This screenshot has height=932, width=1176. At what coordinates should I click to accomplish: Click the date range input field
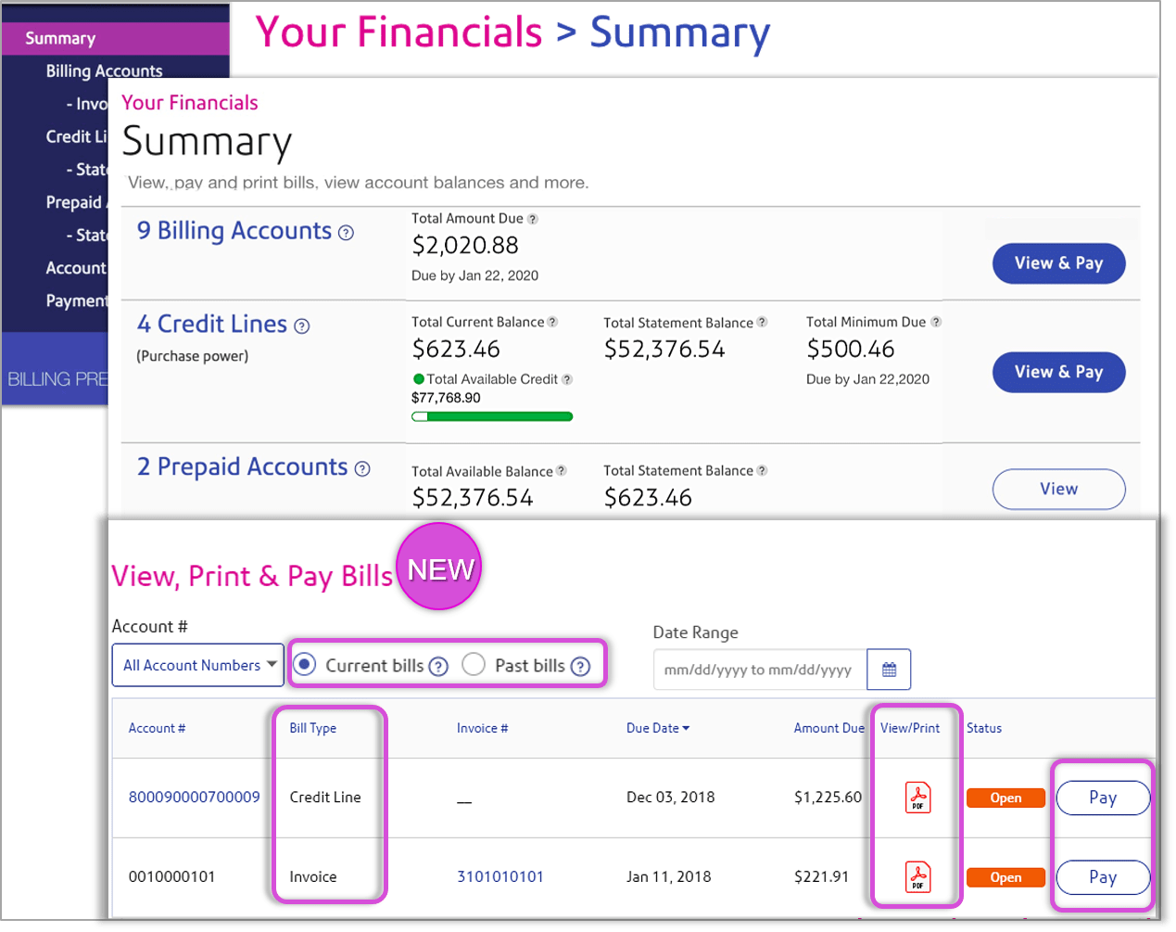click(758, 669)
